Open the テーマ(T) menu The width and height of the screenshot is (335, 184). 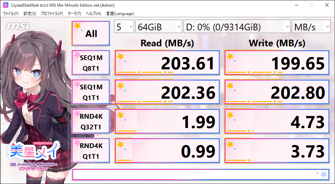coord(74,14)
